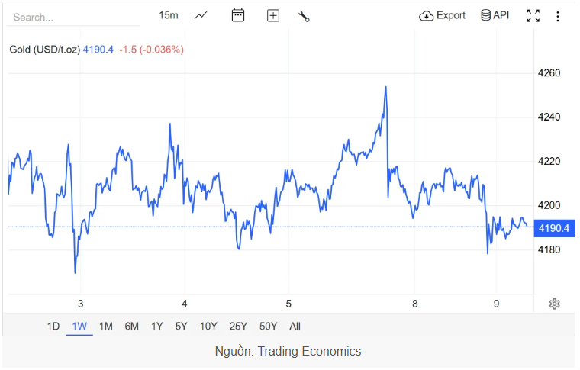580x370 pixels.
Task: Select the 1D time range
Action: (x=53, y=327)
